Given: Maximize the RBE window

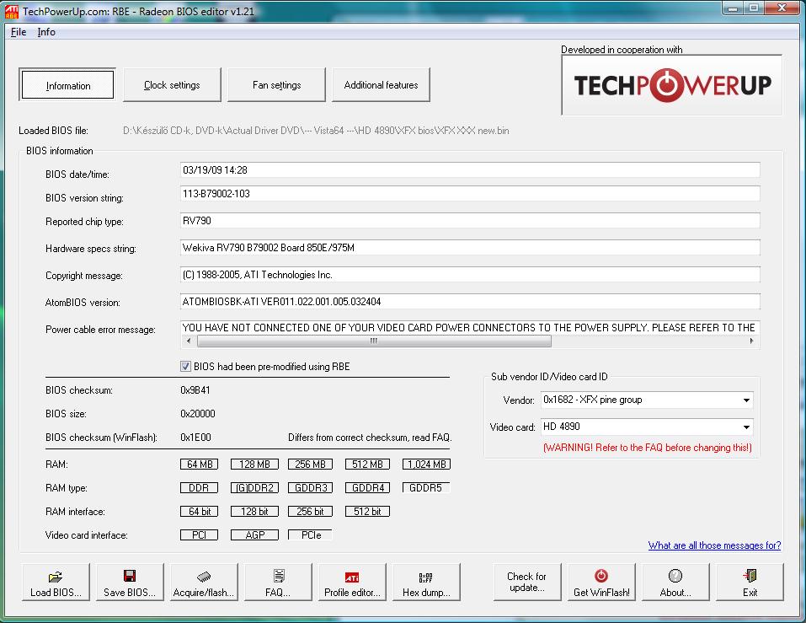Looking at the screenshot, I should (x=754, y=8).
